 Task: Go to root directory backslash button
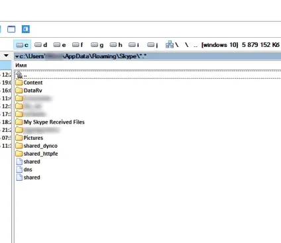(x=187, y=45)
